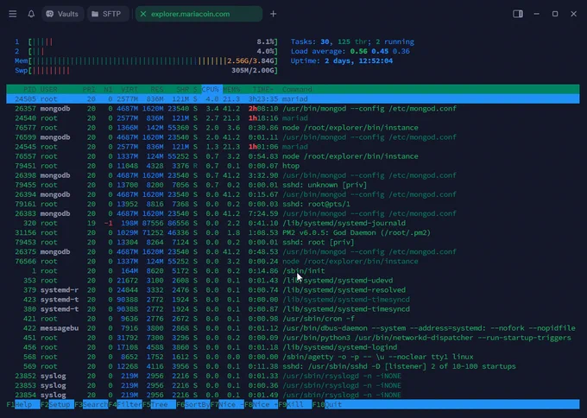Select the systemd-journald process row
Viewport: 587px width, 418px height.
pos(293,223)
